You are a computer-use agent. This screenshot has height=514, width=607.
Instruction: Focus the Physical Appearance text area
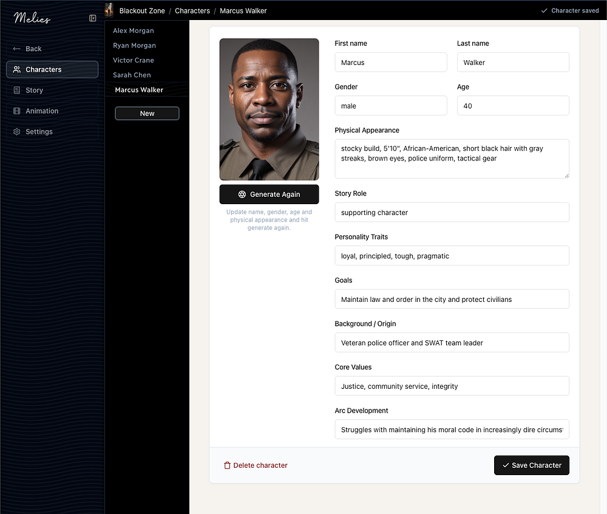452,159
